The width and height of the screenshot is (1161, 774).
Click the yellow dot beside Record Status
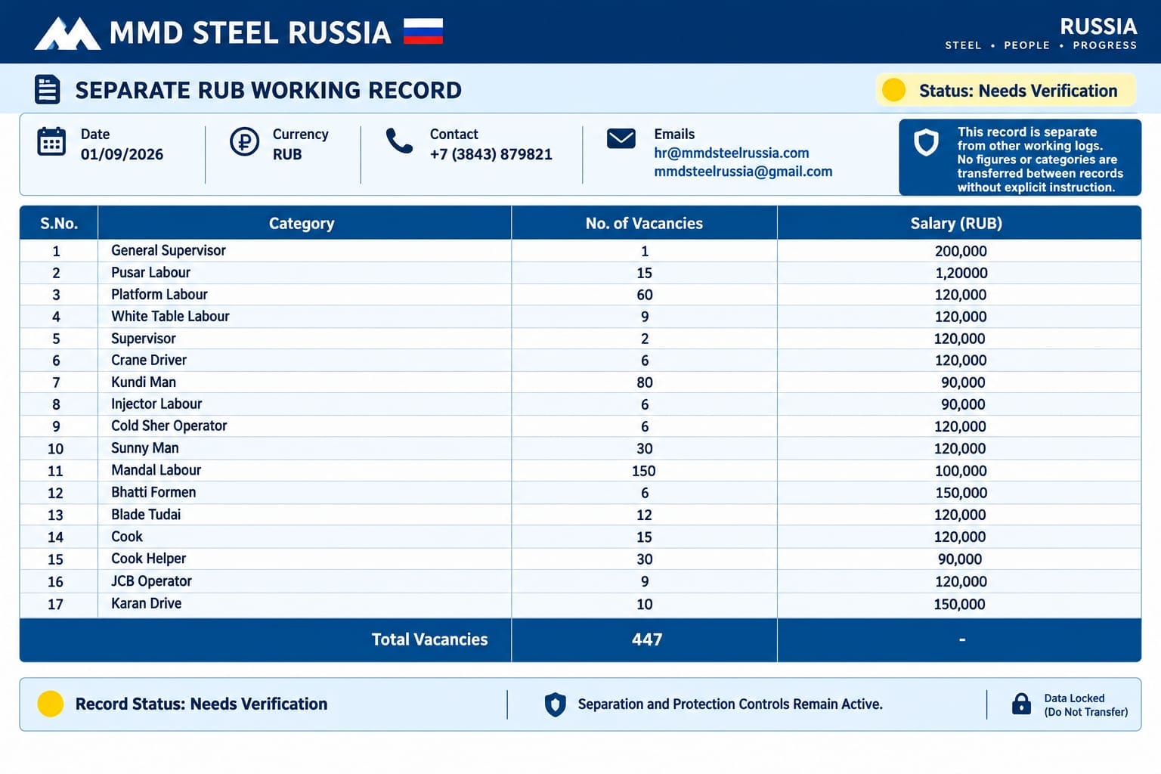tap(51, 704)
